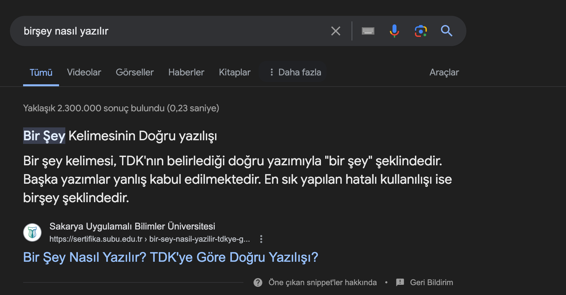Image resolution: width=566 pixels, height=295 pixels.
Task: Open "Öne çıkan snippet'ler hakkında" link
Action: tap(323, 282)
